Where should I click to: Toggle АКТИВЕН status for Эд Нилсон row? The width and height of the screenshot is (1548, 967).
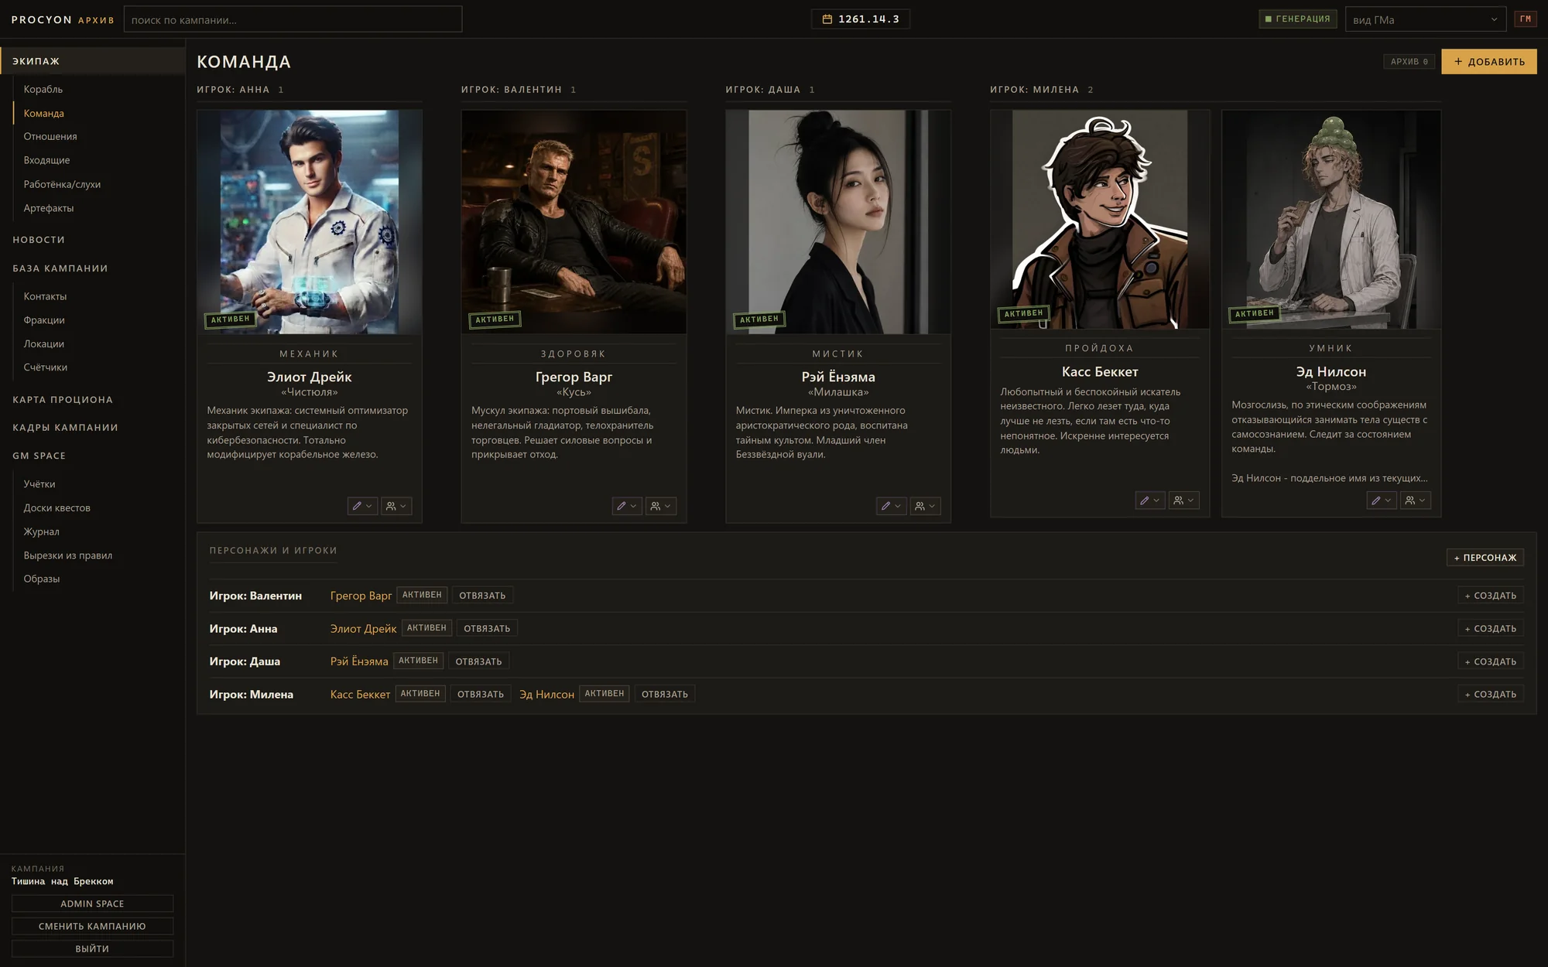(604, 694)
